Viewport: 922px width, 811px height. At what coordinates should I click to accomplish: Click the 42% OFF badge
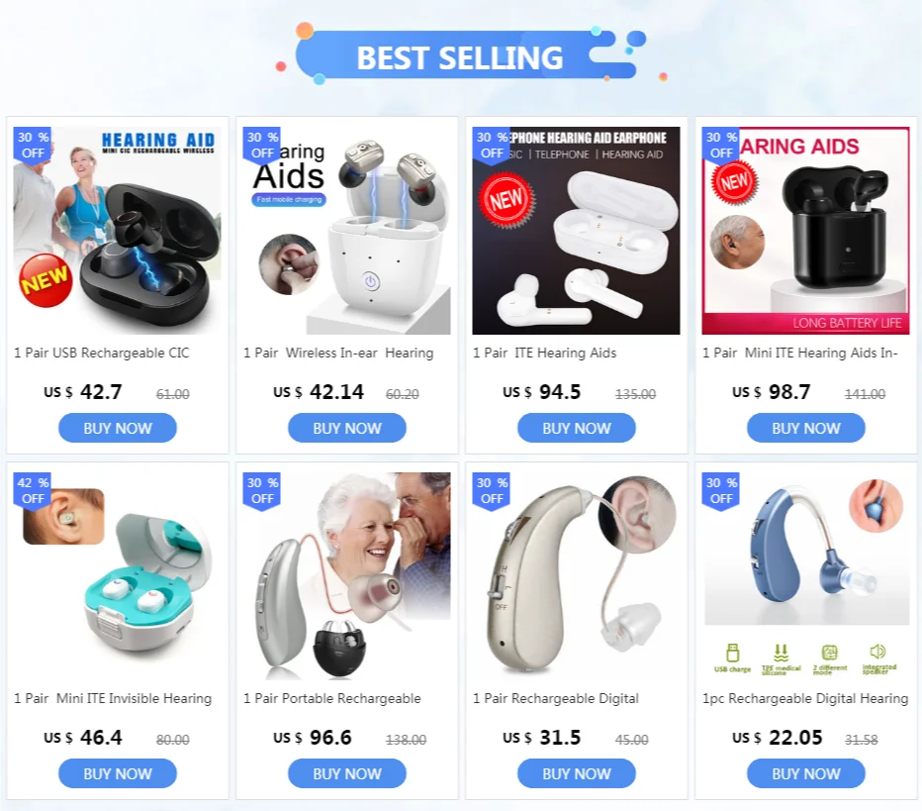33,491
